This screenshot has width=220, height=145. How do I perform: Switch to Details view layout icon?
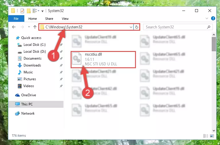[205, 136]
